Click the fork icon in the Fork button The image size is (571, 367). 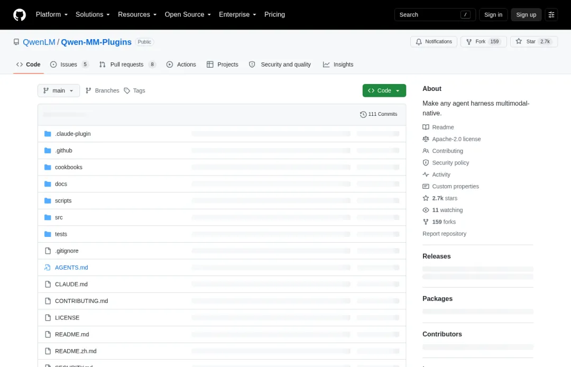pyautogui.click(x=469, y=42)
